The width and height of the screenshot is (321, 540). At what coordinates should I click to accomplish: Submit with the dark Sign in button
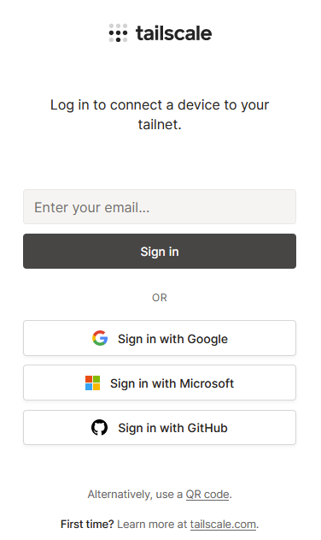click(x=160, y=252)
